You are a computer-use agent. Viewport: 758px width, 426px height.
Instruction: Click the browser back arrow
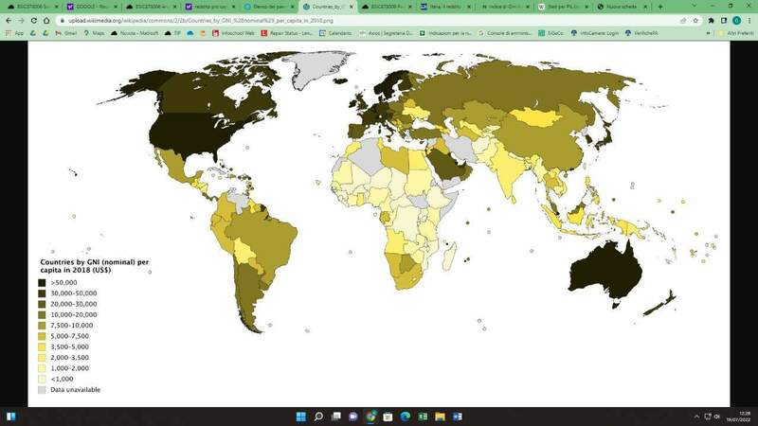pyautogui.click(x=9, y=20)
